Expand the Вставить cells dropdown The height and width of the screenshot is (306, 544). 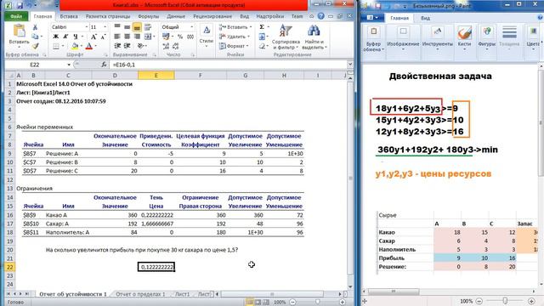pyautogui.click(x=251, y=27)
